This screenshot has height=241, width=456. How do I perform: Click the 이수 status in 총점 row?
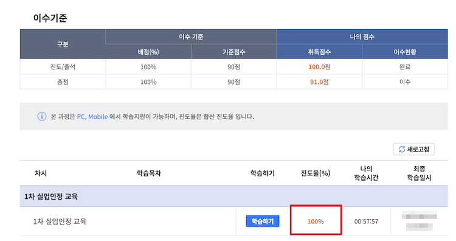click(405, 82)
